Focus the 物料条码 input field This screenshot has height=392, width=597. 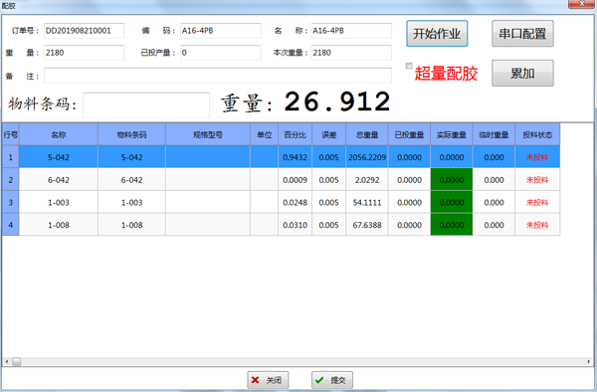point(146,105)
